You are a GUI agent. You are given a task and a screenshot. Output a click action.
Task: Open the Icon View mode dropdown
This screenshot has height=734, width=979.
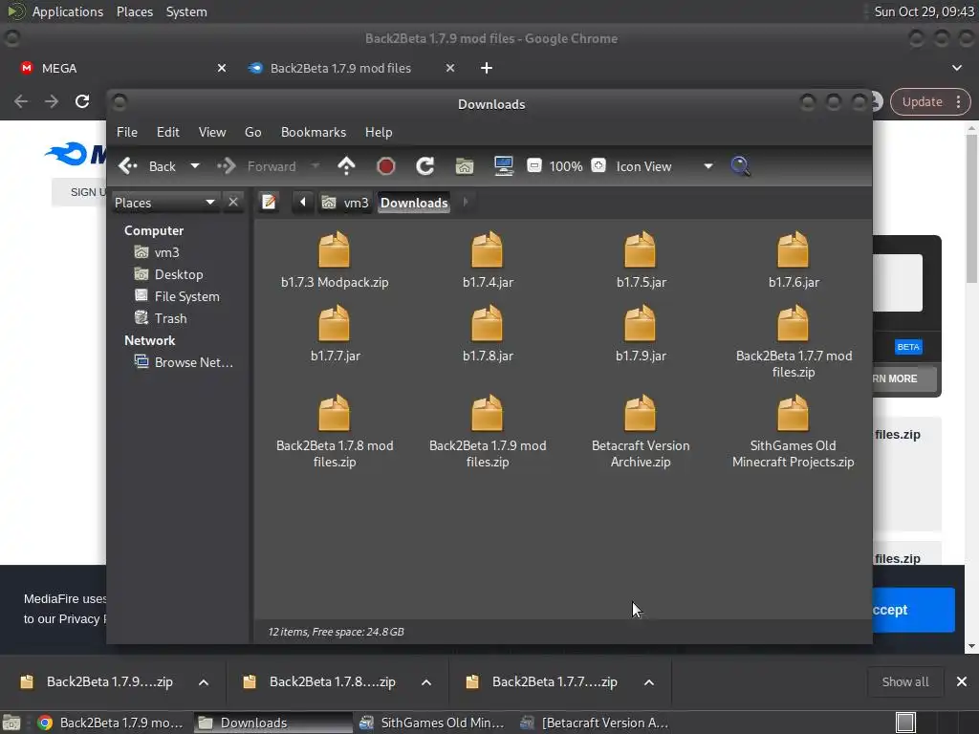click(707, 166)
